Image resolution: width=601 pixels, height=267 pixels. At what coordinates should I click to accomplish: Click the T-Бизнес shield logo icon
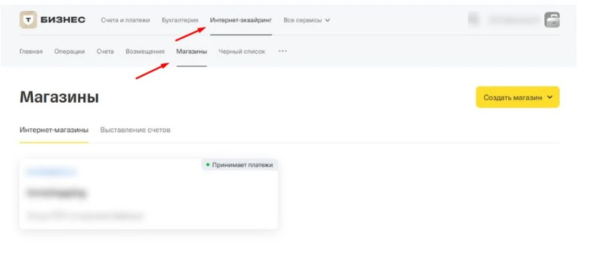tap(28, 20)
